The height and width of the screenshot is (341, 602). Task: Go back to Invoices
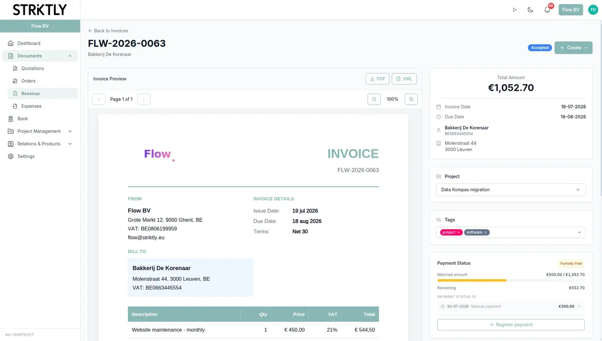pyautogui.click(x=108, y=31)
